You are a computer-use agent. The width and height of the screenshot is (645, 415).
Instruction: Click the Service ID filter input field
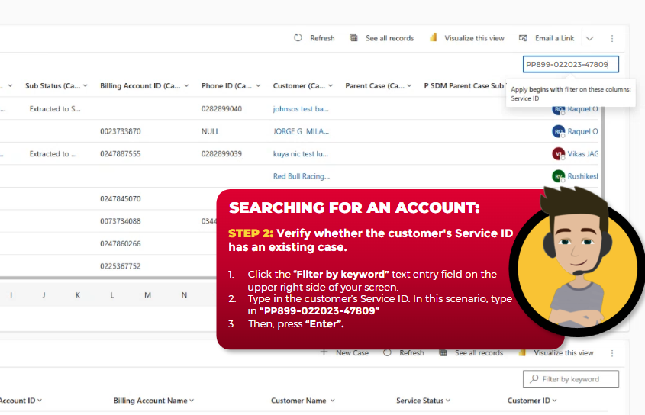coord(570,64)
